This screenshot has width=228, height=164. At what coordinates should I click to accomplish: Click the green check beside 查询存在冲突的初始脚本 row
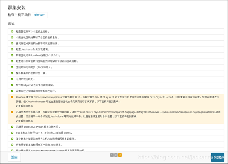coord(12,44)
